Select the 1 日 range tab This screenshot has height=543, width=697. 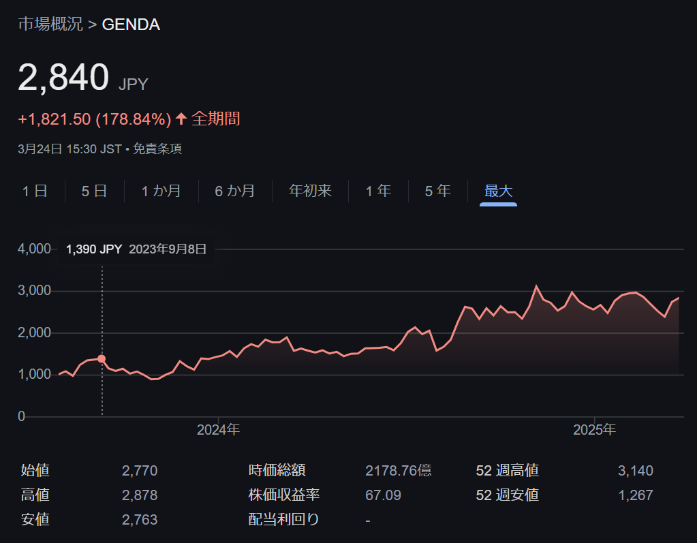35,191
